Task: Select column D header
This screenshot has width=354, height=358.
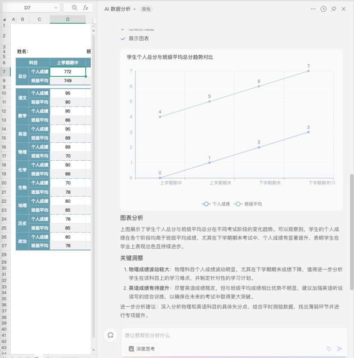Action: click(67, 19)
